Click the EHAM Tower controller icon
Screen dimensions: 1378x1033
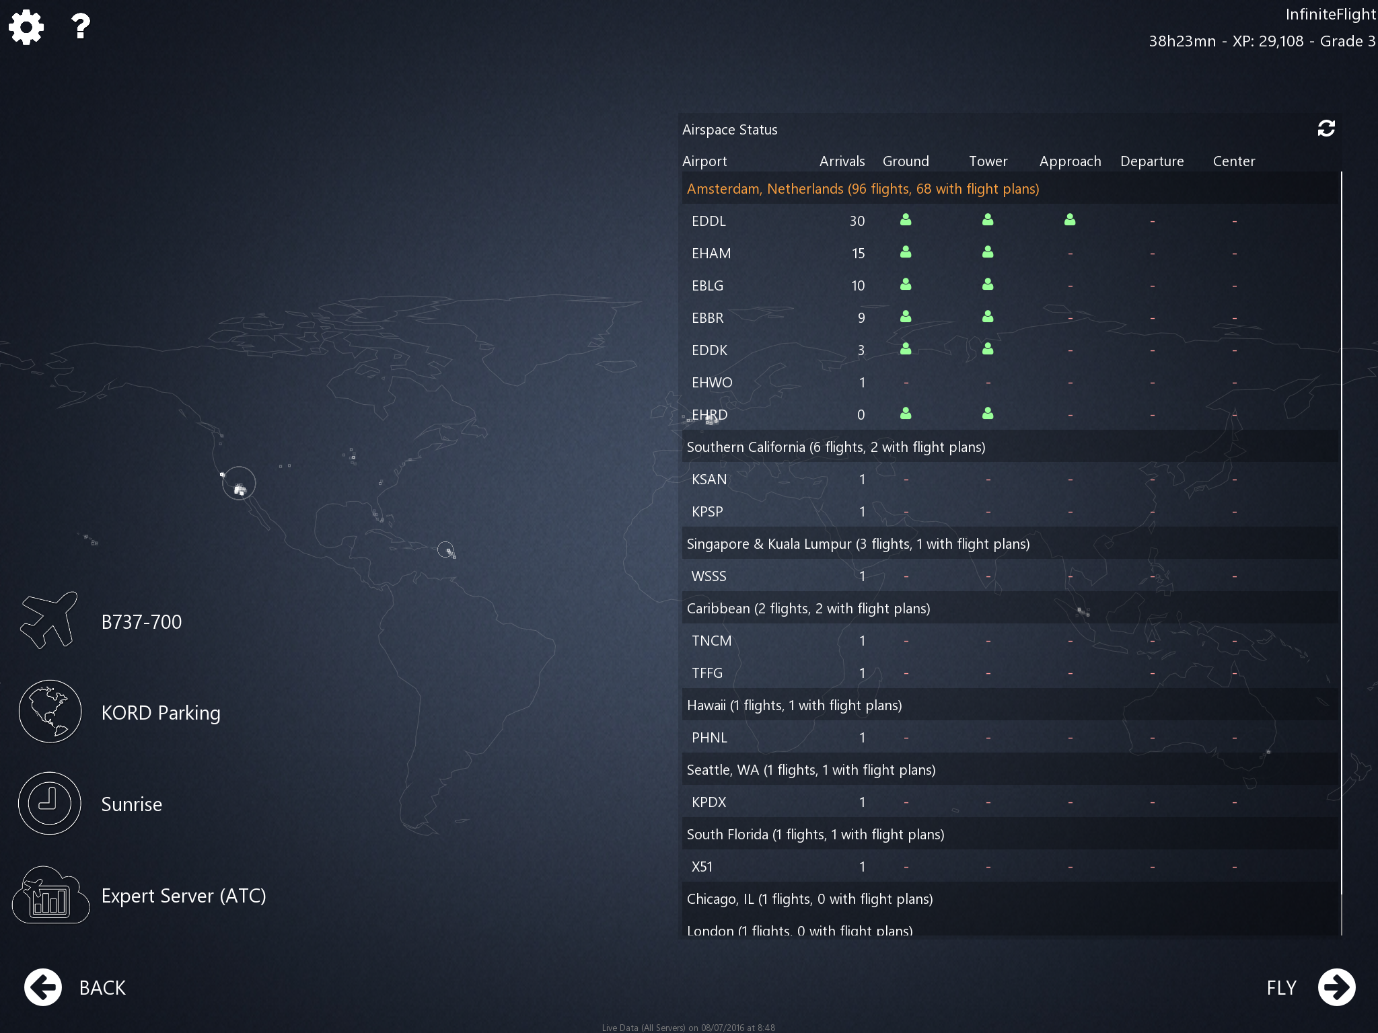[x=988, y=252]
